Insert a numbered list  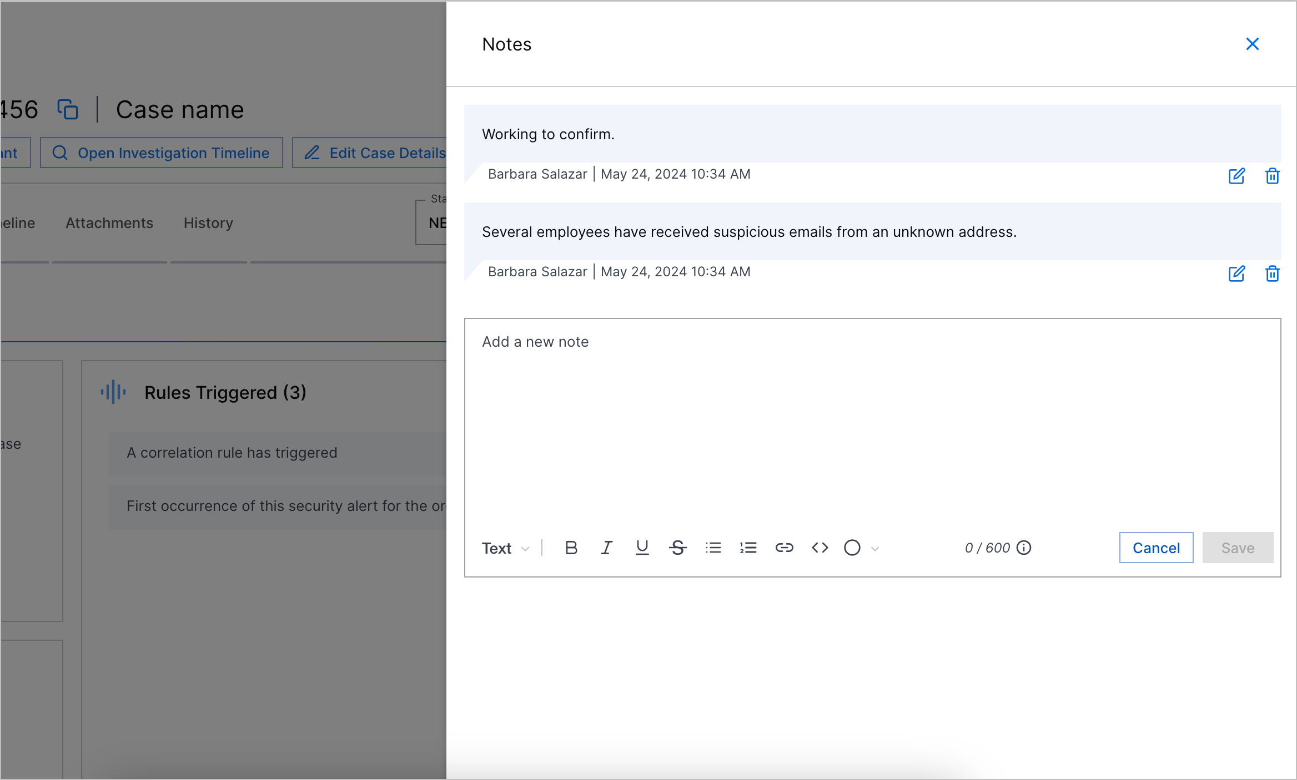click(x=748, y=548)
